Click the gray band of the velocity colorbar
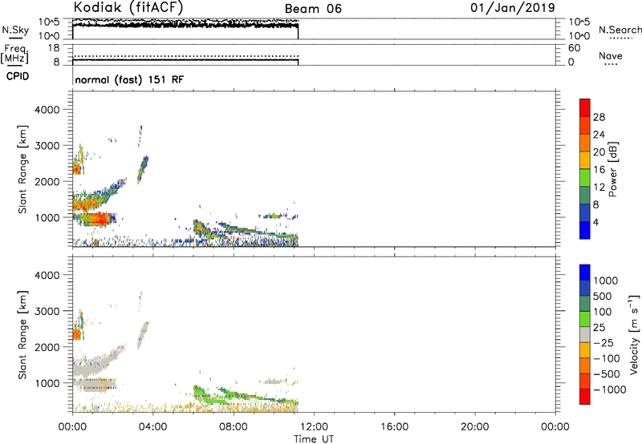Screen dimensions: 642x444 click(x=585, y=334)
